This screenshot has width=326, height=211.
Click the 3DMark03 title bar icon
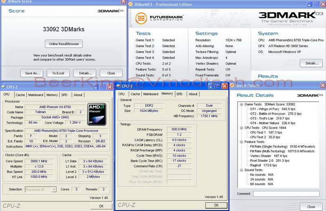tap(130, 4)
